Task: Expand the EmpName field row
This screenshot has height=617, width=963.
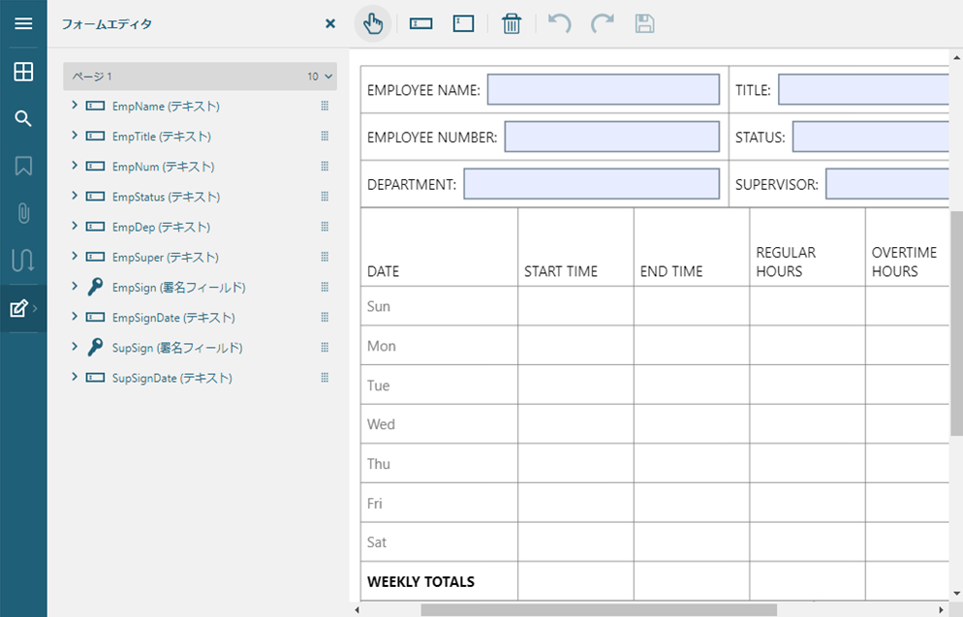Action: 75,106
